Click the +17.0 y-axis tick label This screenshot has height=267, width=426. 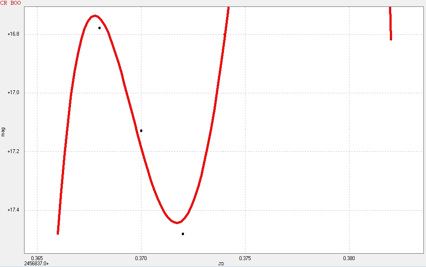coord(13,93)
